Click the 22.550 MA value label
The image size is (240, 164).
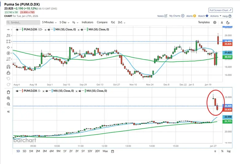(228, 117)
